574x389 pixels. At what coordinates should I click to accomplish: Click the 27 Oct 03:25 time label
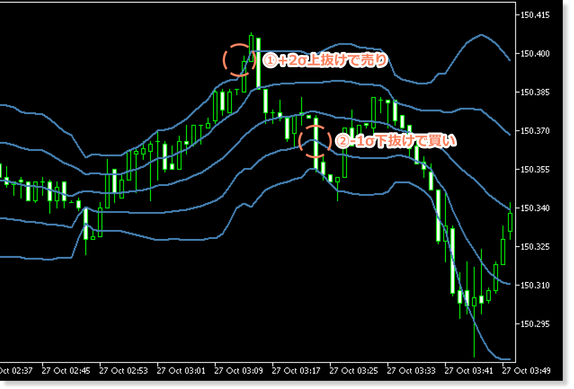coord(354,371)
